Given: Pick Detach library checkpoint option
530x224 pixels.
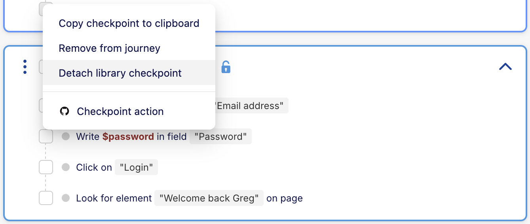Looking at the screenshot, I should (120, 73).
